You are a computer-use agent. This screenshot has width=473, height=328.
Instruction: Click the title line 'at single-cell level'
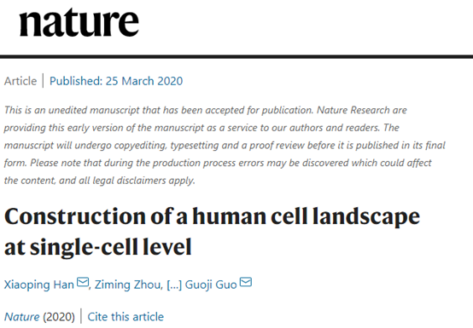[97, 247]
